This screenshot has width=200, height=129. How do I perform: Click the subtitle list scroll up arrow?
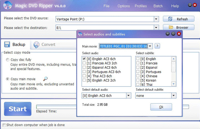click(x=173, y=59)
